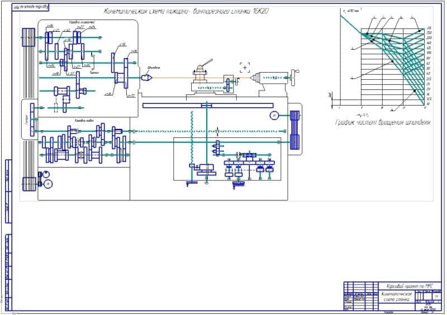
Task: Select the wide spindle gear block on the main shaft
Action: click(122, 78)
